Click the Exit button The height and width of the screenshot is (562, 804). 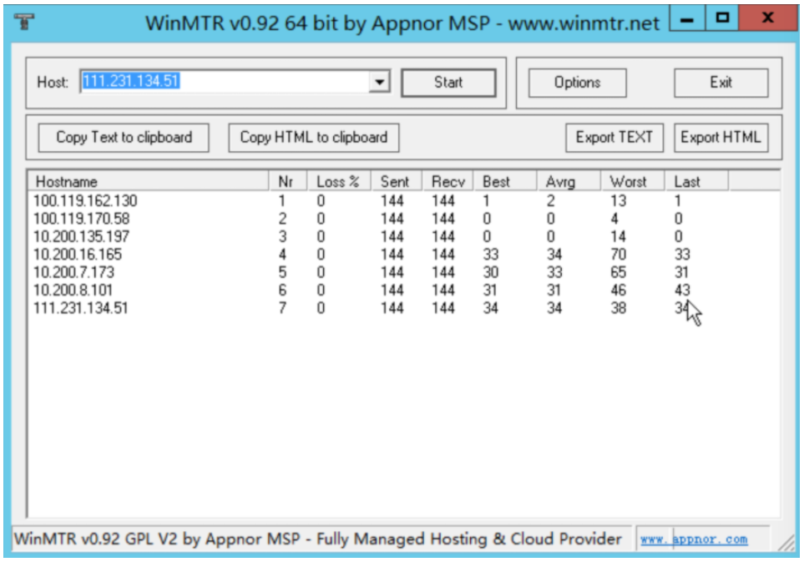pyautogui.click(x=721, y=83)
